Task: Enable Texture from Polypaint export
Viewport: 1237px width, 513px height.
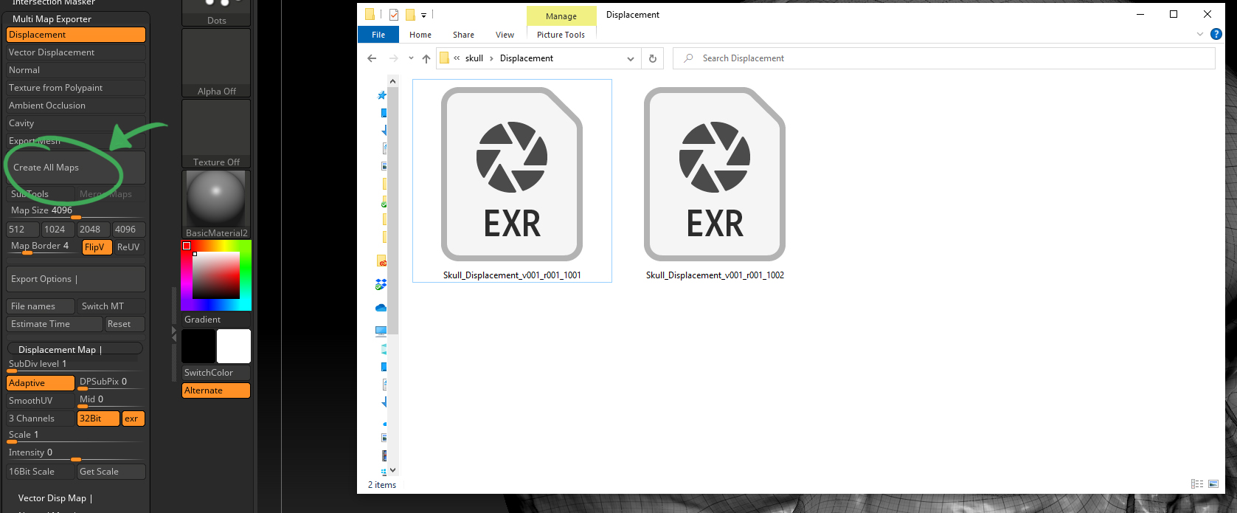Action: 76,88
